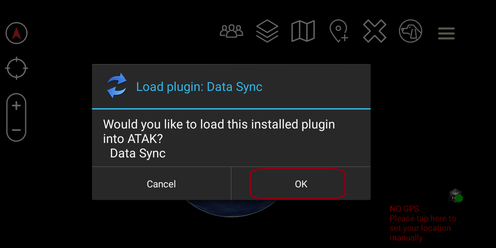Viewport: 496px width, 248px height.
Task: Click the "Load plugin: Data Sync" title
Action: point(199,87)
